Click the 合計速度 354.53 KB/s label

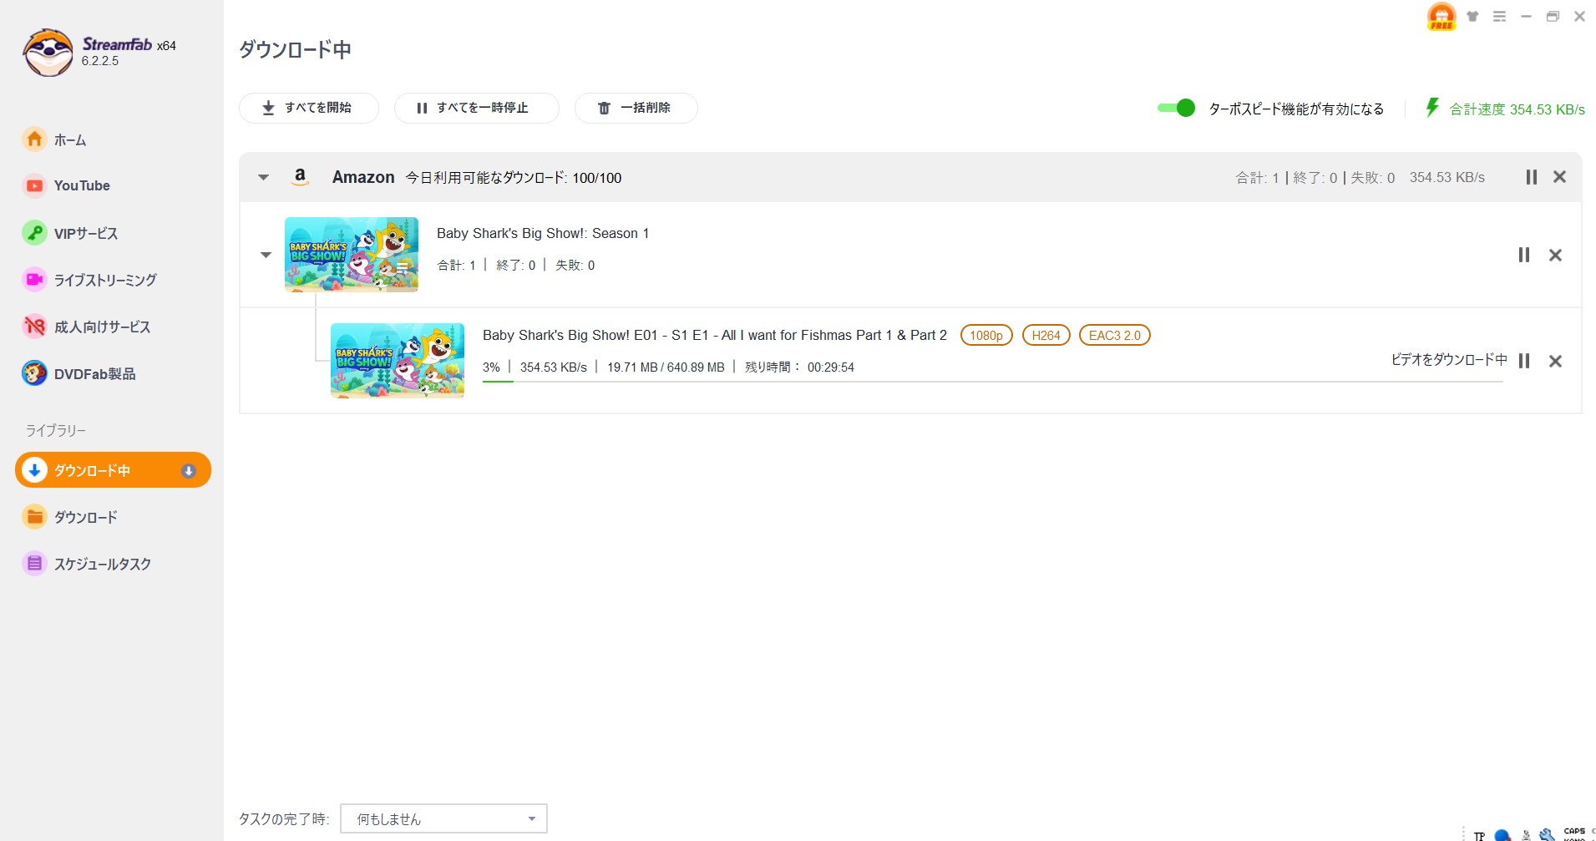(x=1517, y=109)
